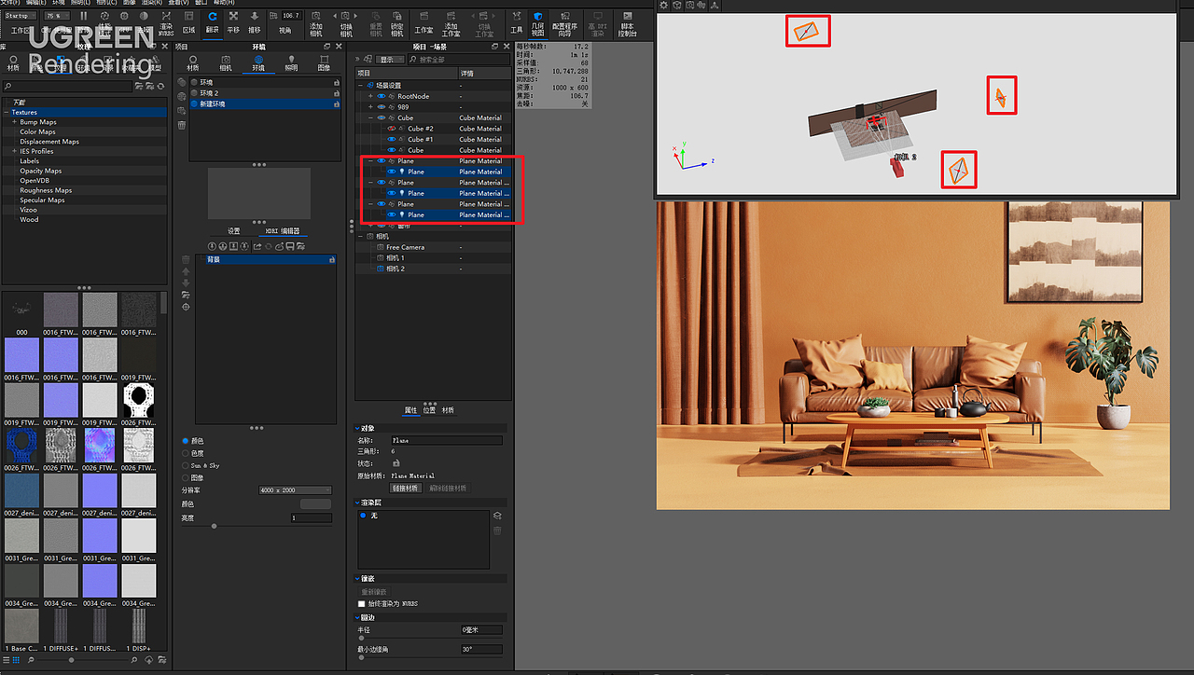
Task: Select the 色度 radio option
Action: (x=186, y=453)
